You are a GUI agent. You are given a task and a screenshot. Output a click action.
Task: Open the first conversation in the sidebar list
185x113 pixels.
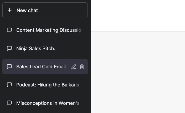pos(49,30)
